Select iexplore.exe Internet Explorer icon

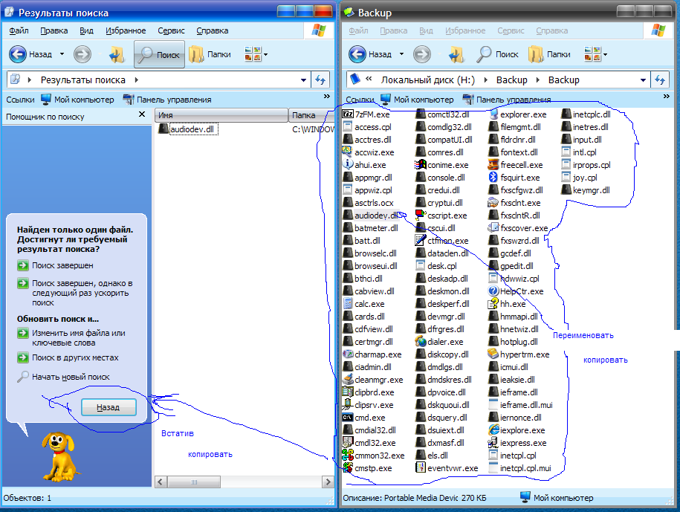pos(493,430)
